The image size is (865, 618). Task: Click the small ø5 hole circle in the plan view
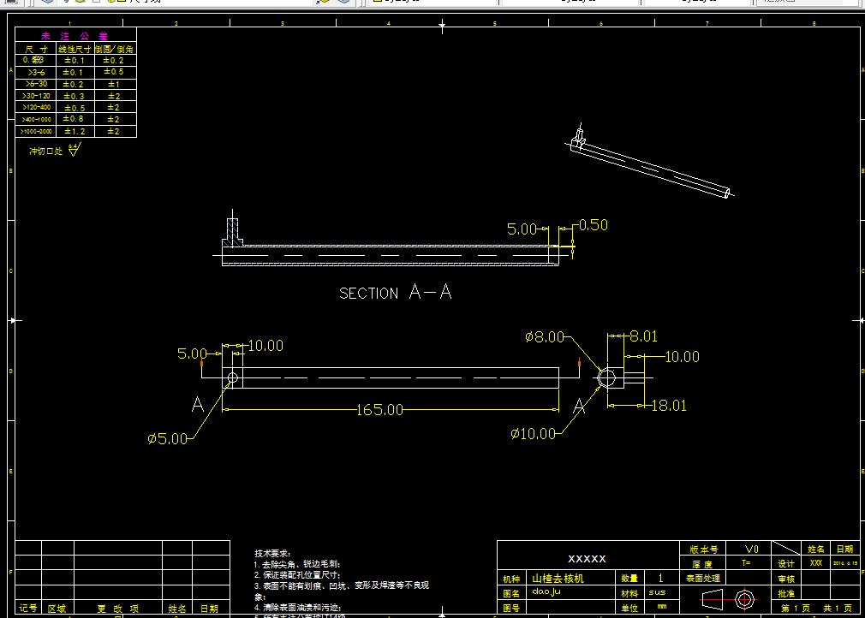(x=233, y=377)
